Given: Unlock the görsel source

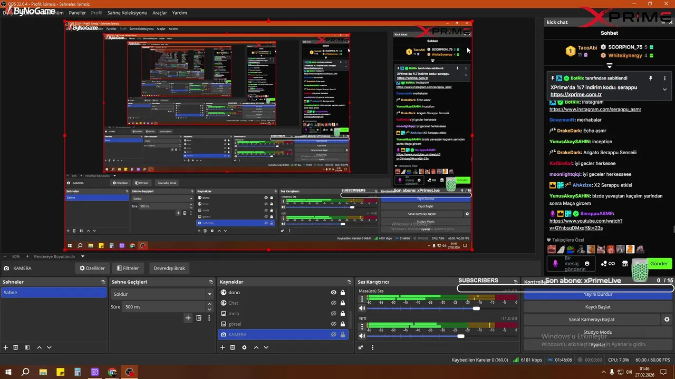Looking at the screenshot, I should click(x=343, y=324).
